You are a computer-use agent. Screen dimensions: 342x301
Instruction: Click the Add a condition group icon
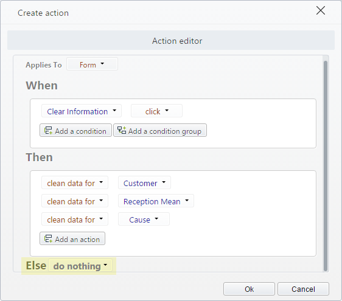coord(122,130)
